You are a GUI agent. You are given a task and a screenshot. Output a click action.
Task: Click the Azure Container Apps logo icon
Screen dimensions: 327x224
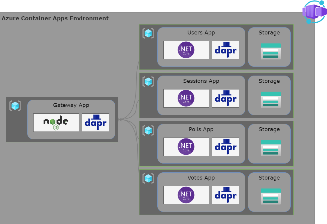tap(315, 12)
